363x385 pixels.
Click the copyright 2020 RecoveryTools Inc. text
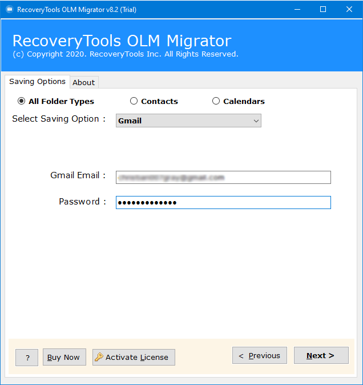click(126, 54)
